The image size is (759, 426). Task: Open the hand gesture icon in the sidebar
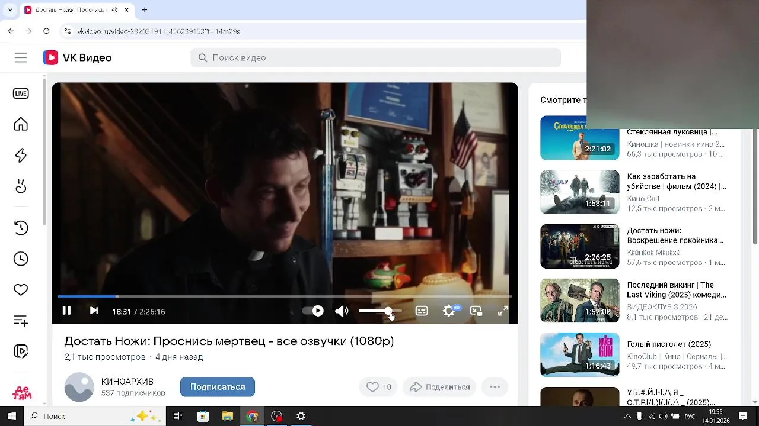point(21,186)
